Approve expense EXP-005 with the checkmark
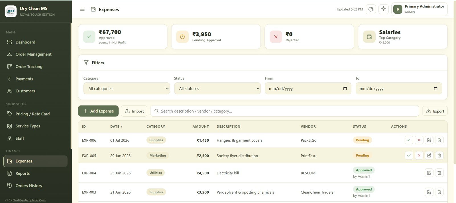Screen dimensions: 456x203 (x=409, y=156)
